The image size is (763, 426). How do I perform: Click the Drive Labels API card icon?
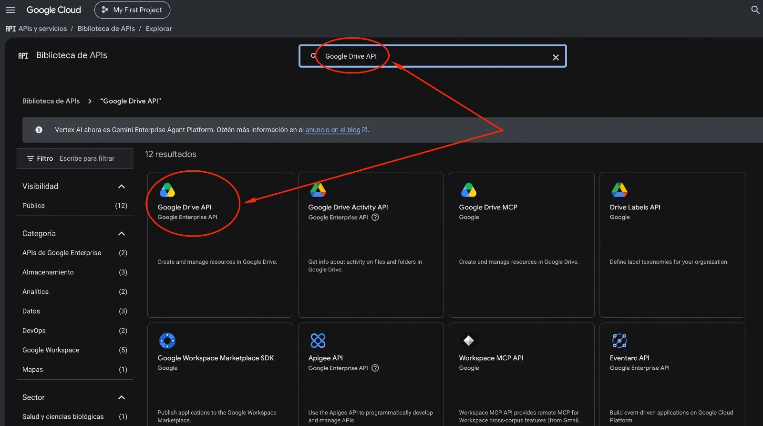(619, 190)
